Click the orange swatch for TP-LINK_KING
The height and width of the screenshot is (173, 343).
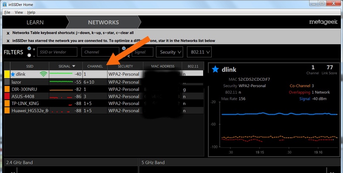pos(7,103)
